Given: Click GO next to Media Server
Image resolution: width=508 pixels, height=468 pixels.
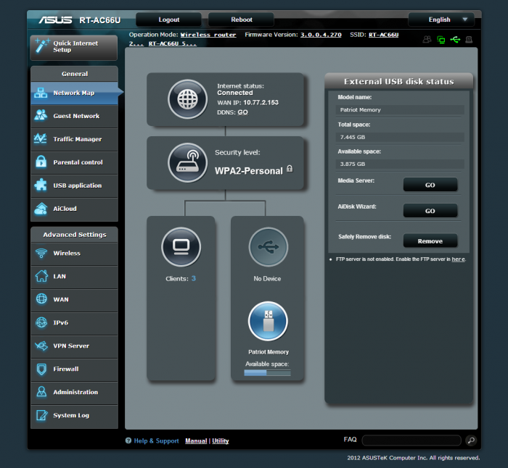Looking at the screenshot, I should click(x=430, y=185).
